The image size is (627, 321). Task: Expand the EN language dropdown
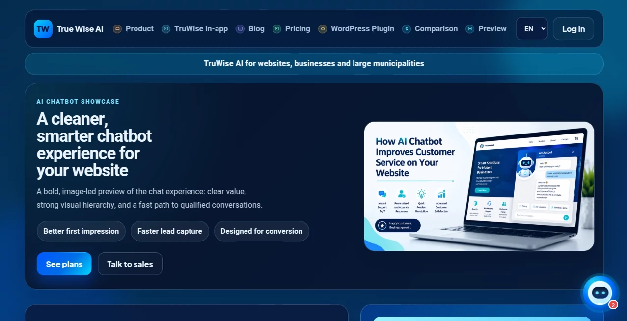[x=532, y=29]
